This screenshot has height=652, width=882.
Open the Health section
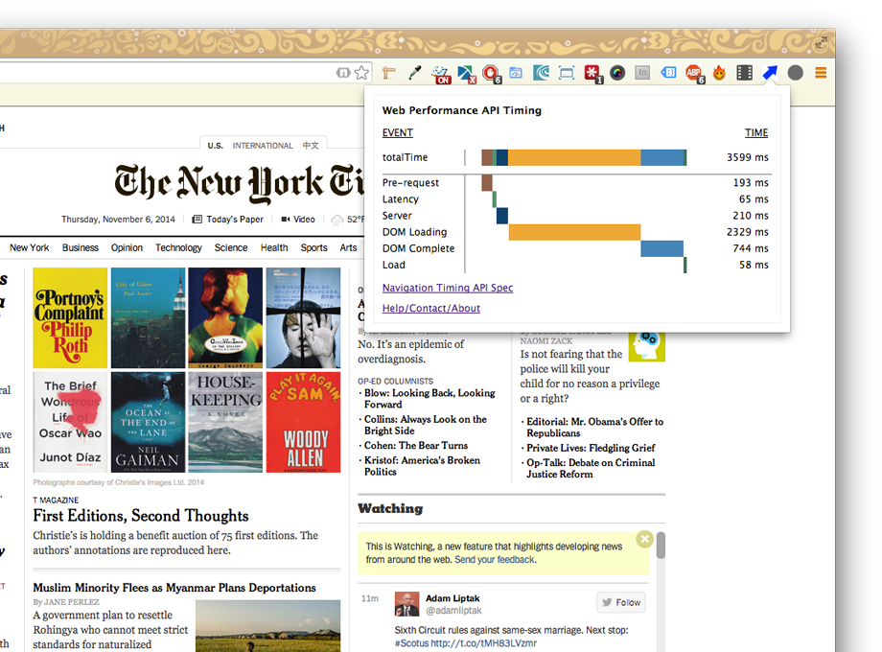(x=274, y=247)
